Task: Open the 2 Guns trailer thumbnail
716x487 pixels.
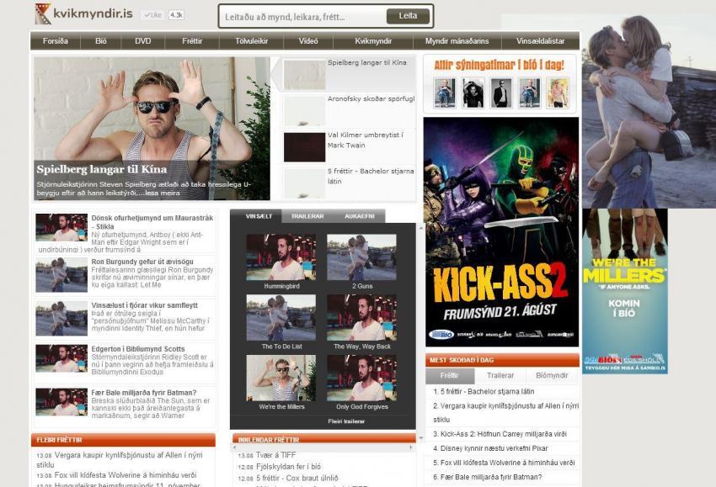Action: 361,257
